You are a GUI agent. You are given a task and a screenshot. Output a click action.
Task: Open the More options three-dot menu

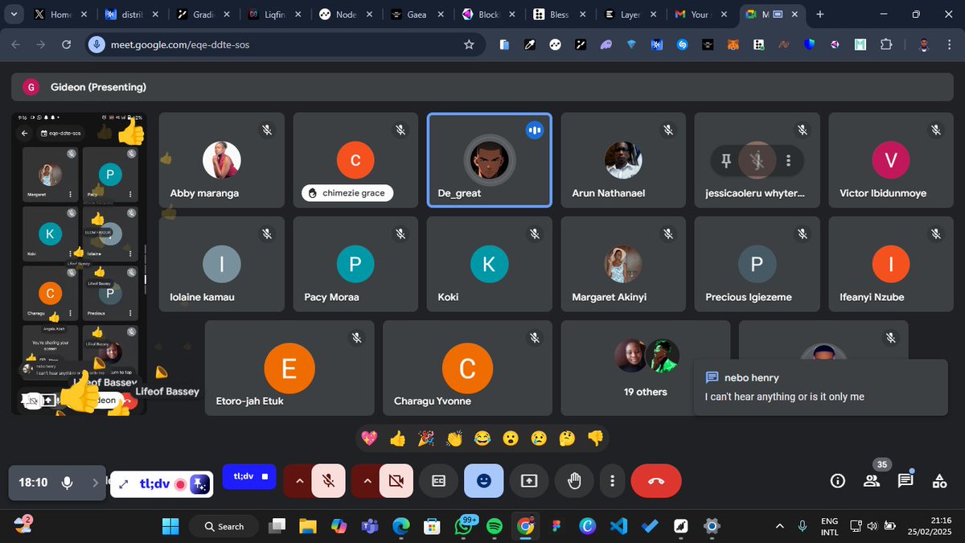click(x=613, y=481)
